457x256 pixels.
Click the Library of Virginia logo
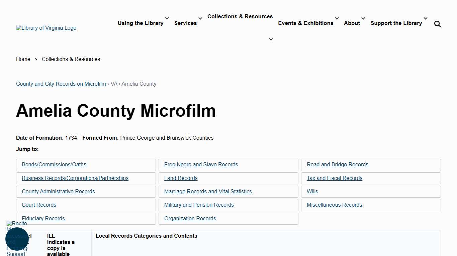coord(46,28)
